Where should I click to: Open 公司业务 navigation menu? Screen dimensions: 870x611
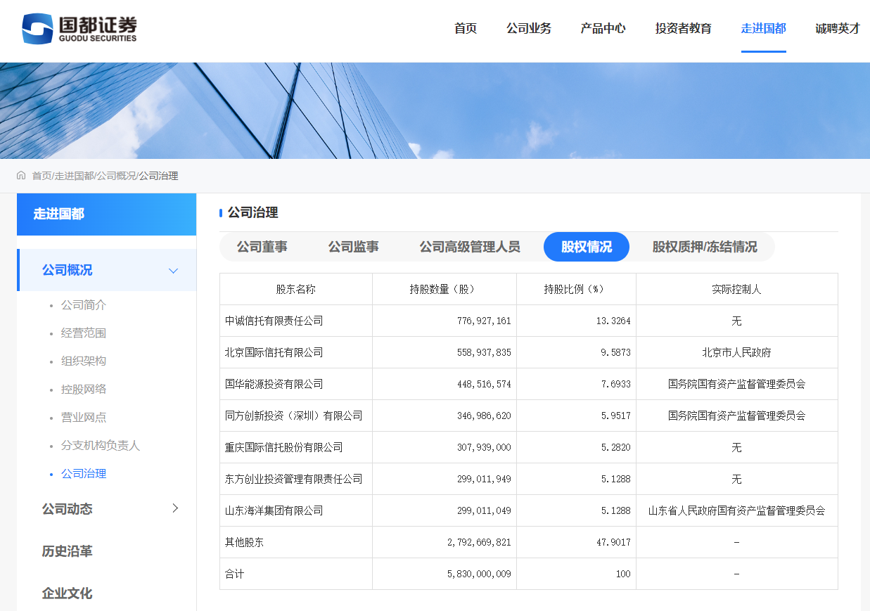[x=529, y=29]
